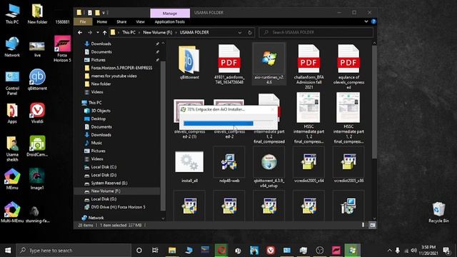
Task: Open Quick Access Toolbar customize dropdown
Action: click(x=104, y=13)
